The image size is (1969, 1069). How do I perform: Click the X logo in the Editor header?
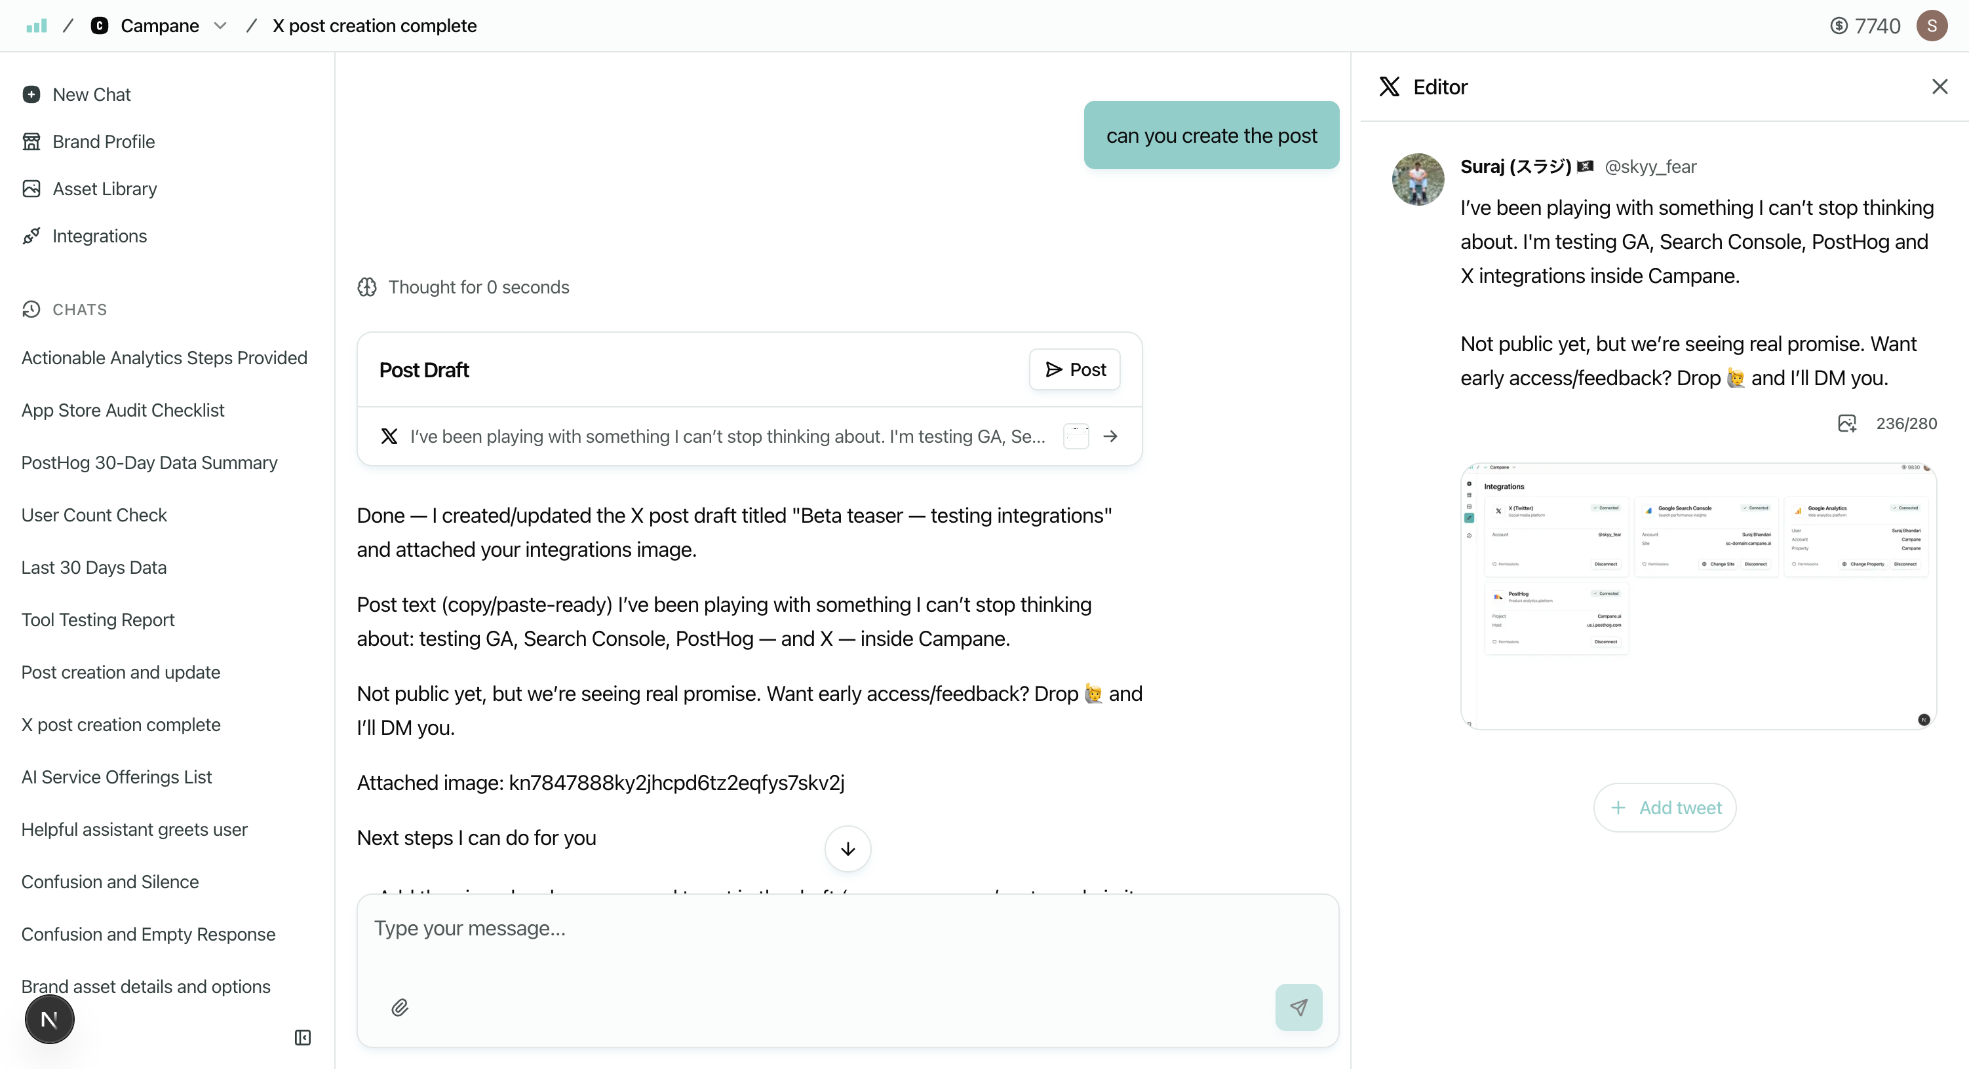[1389, 86]
